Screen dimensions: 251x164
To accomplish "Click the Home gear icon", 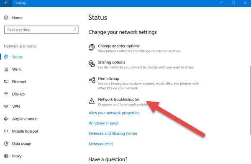I will (x=6, y=18).
